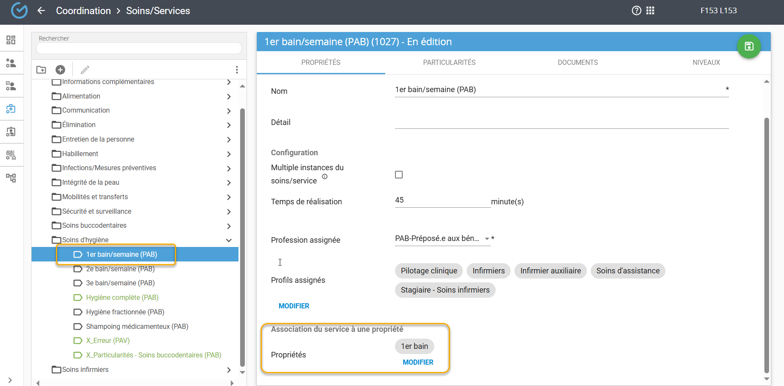784x386 pixels.
Task: Click the add folder icon
Action: pyautogui.click(x=41, y=70)
